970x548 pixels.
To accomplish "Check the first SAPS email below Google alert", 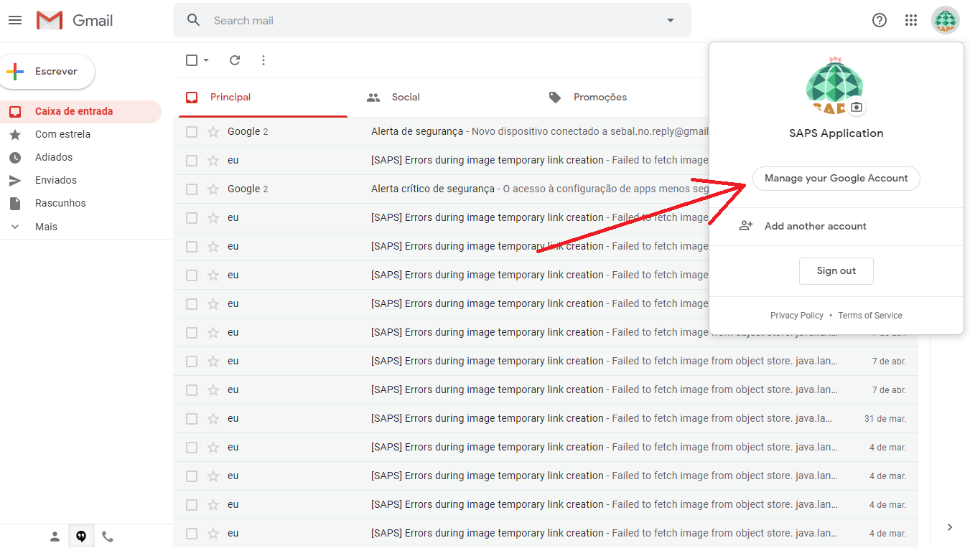I will coord(192,160).
